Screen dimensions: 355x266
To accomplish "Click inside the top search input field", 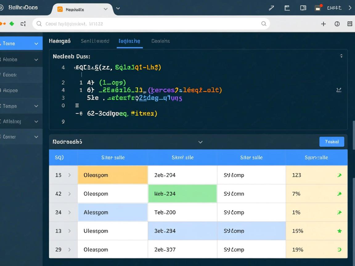I will (x=148, y=24).
